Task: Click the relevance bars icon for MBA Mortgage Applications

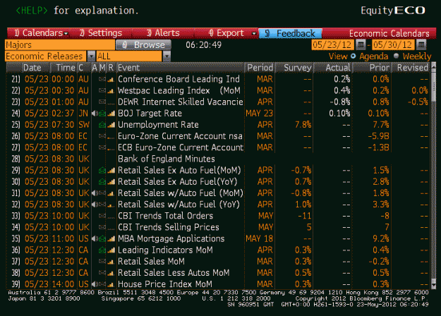Action: pos(111,238)
